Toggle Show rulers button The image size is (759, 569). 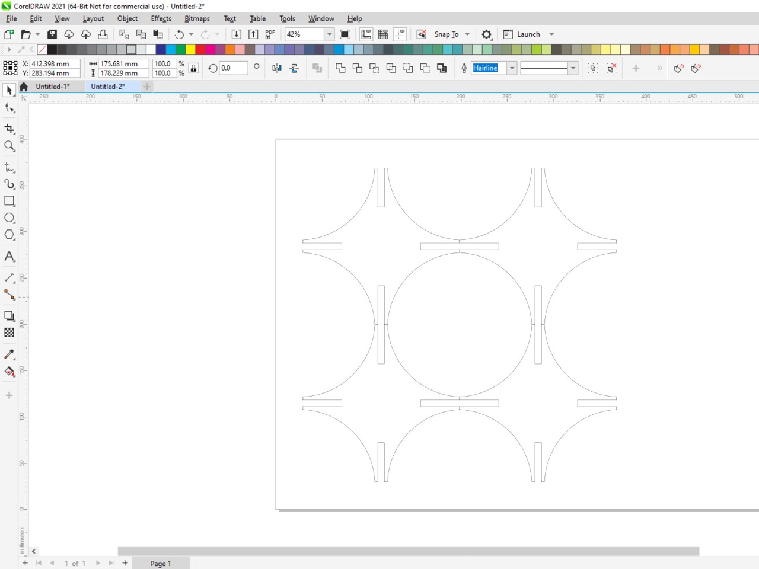tap(366, 34)
